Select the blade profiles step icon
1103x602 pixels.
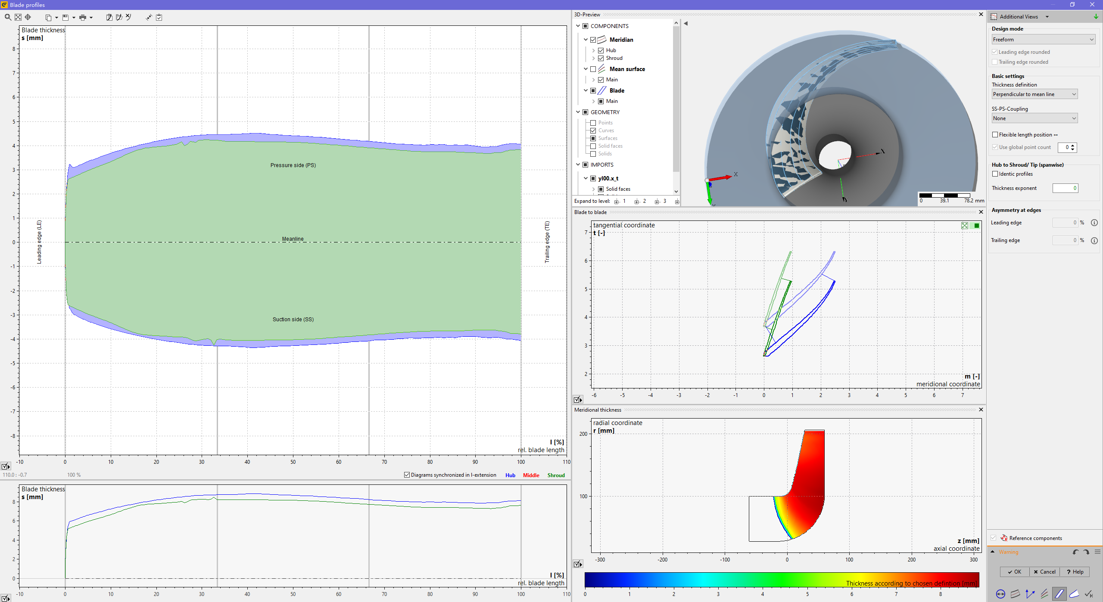1059,594
